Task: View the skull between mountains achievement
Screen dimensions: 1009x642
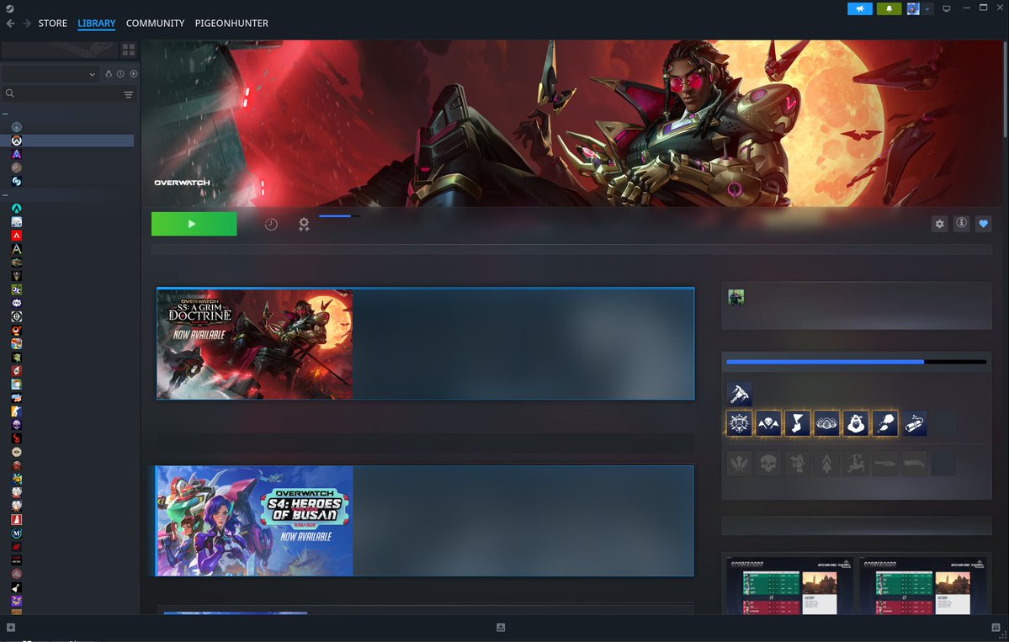Action: click(768, 423)
